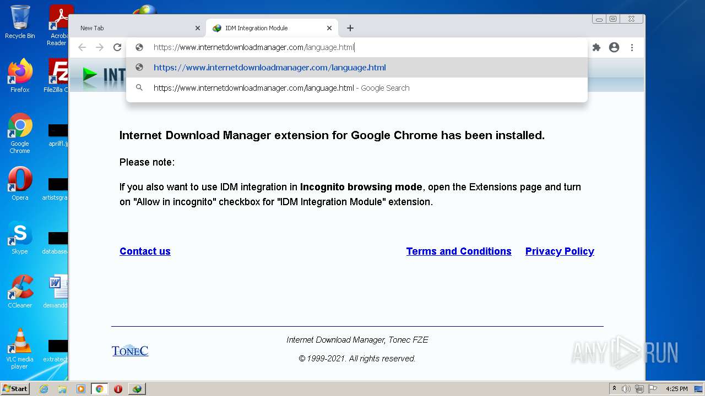Viewport: 705px width, 396px height.
Task: Open Action Center flag tray icon
Action: tap(653, 389)
